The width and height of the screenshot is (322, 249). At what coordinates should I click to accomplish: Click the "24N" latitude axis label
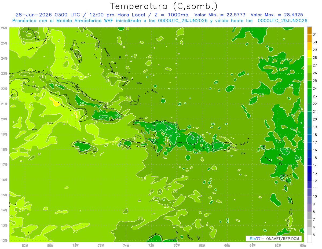pos(4,58)
